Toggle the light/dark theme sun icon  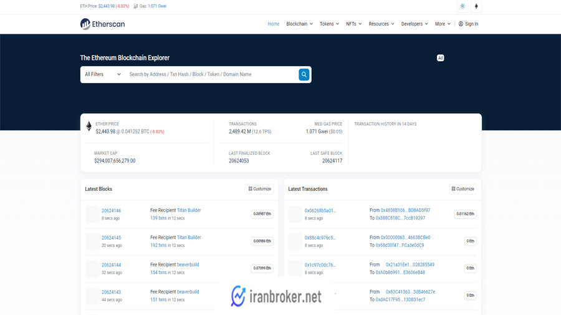pos(463,6)
